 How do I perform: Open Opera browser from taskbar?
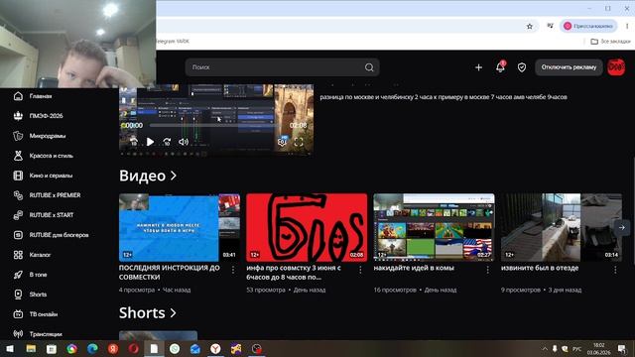134,348
